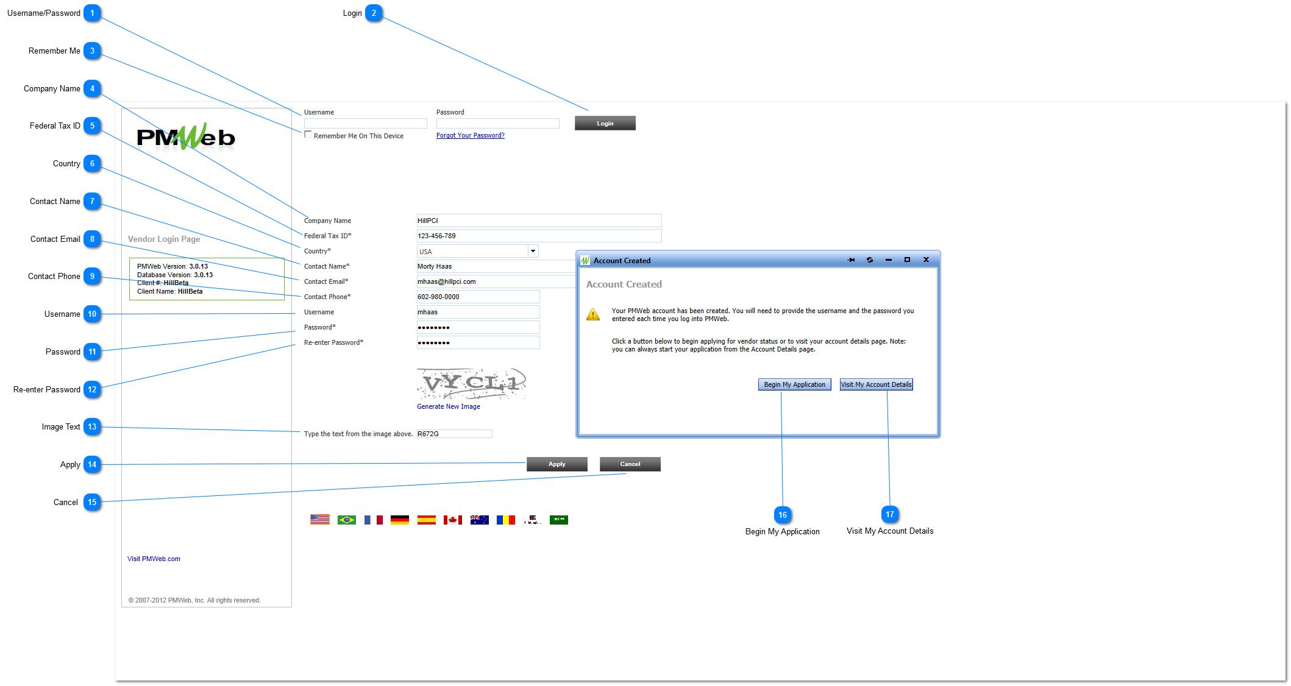Maximize the Account Created dialog
The height and width of the screenshot is (686, 1291).
(907, 260)
